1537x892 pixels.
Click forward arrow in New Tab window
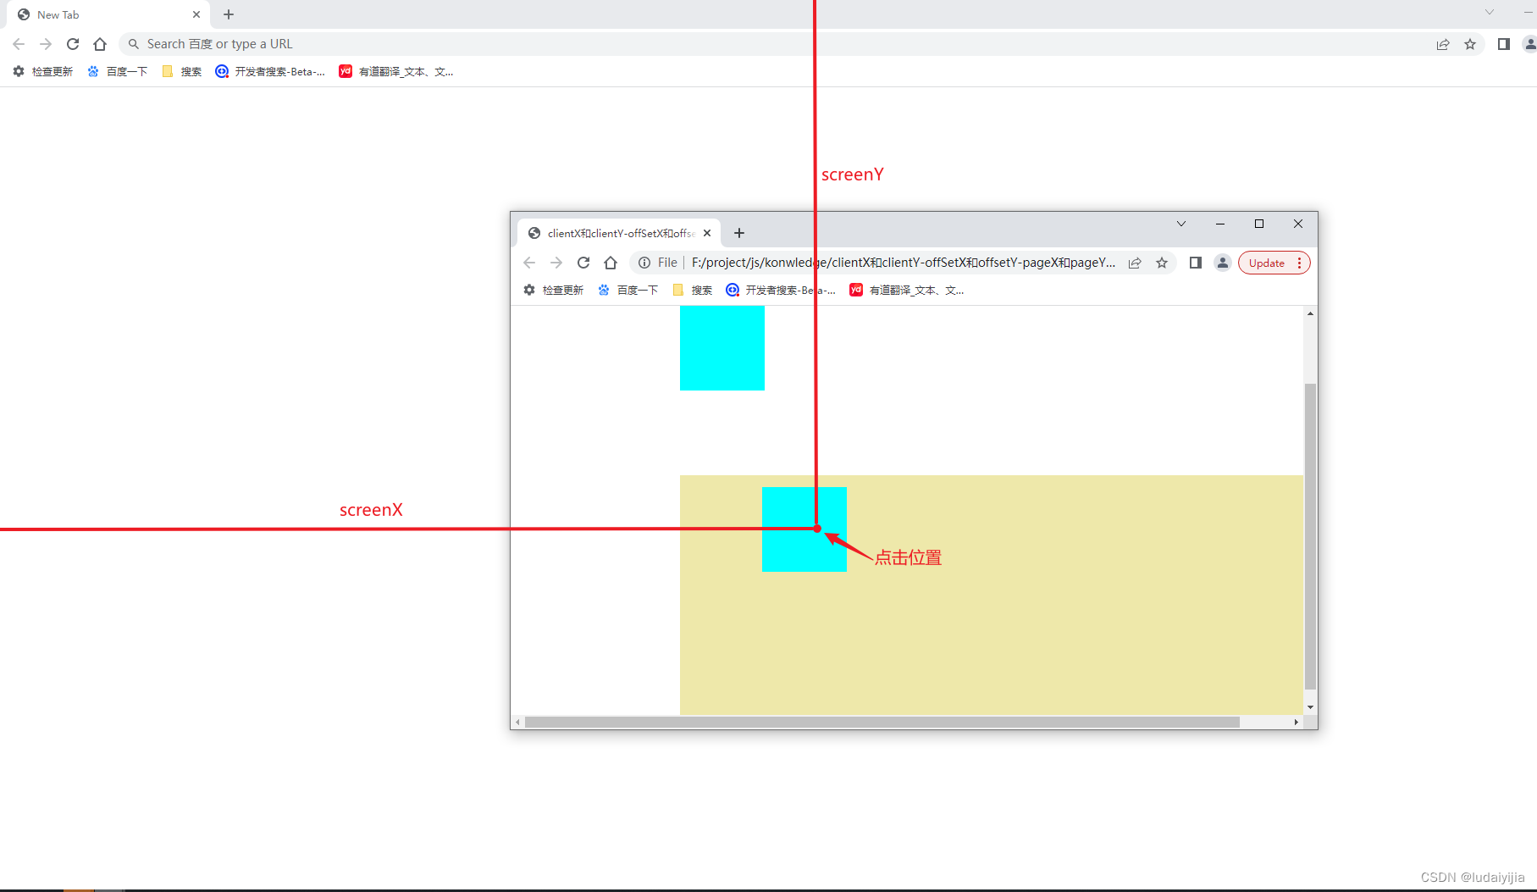coord(46,44)
